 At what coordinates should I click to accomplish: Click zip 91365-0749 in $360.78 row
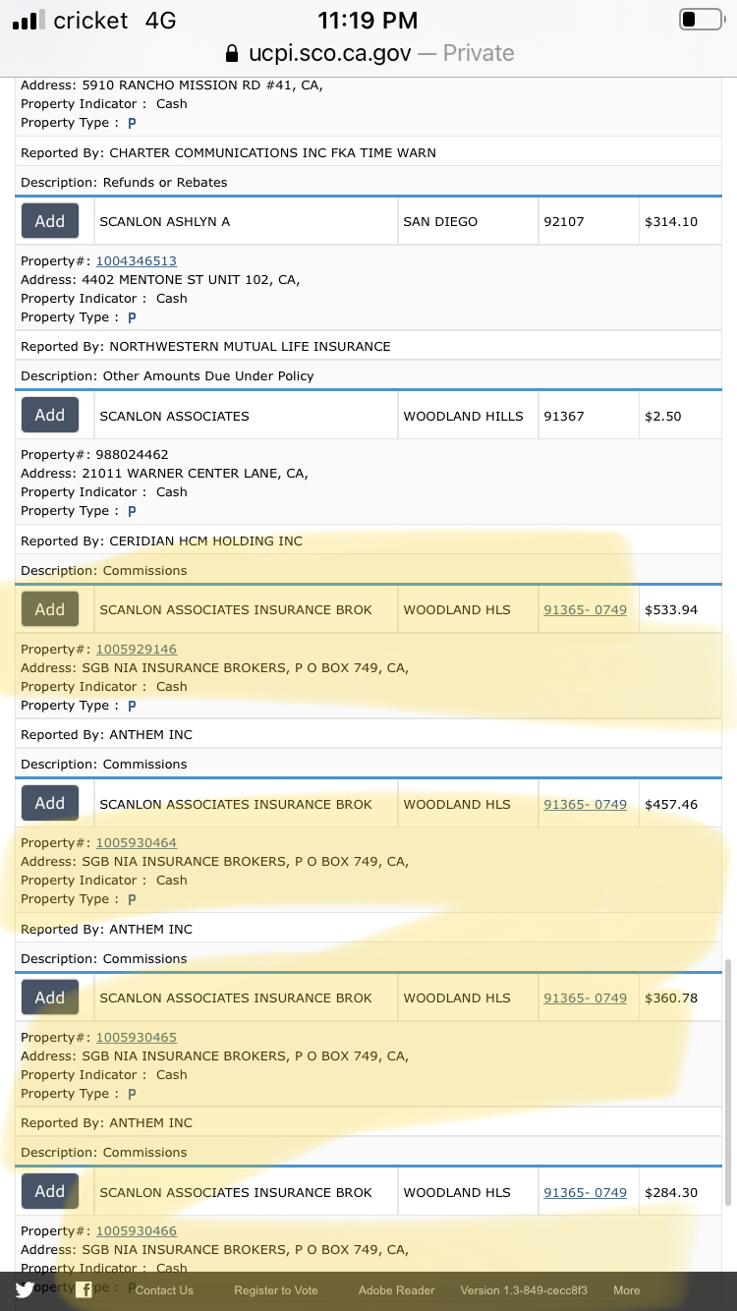585,997
